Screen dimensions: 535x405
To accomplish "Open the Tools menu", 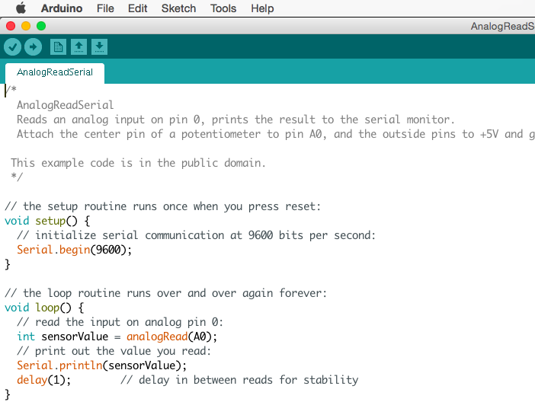I will (x=223, y=8).
